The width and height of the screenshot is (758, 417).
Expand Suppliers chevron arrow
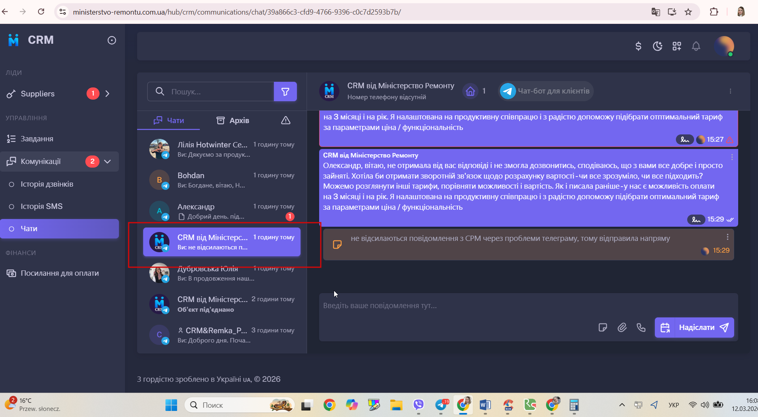tap(108, 94)
